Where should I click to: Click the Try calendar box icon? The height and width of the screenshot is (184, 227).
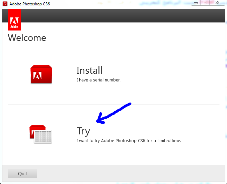(41, 134)
